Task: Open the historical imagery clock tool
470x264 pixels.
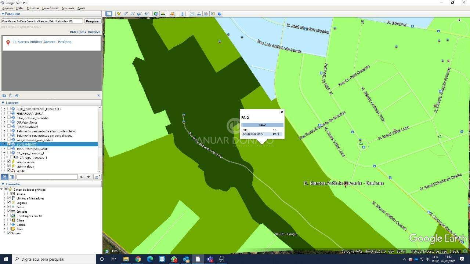Action: coord(156,14)
